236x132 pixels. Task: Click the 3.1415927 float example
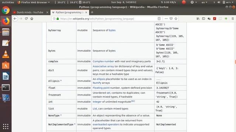[162, 88]
